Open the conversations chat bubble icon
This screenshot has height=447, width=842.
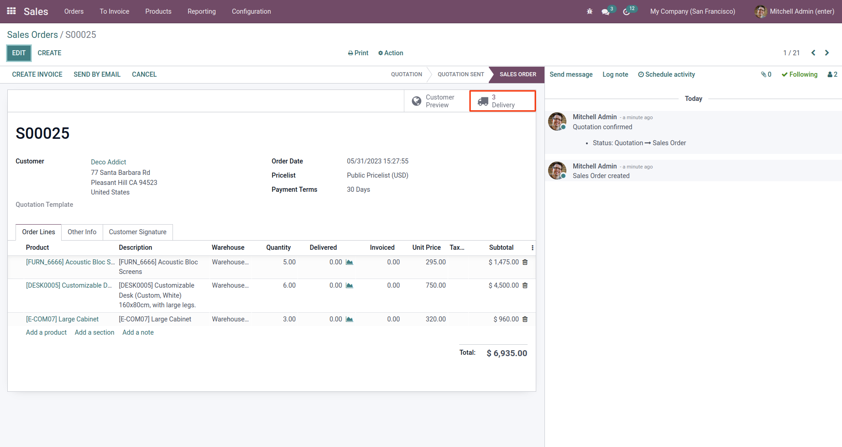pos(606,12)
